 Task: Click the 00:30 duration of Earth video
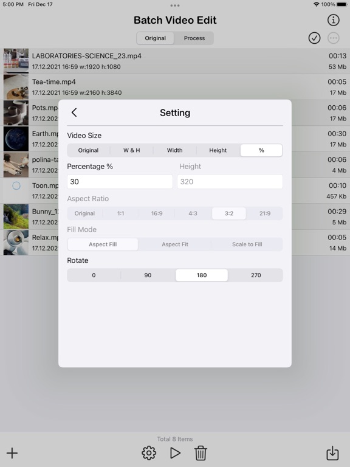pos(337,134)
